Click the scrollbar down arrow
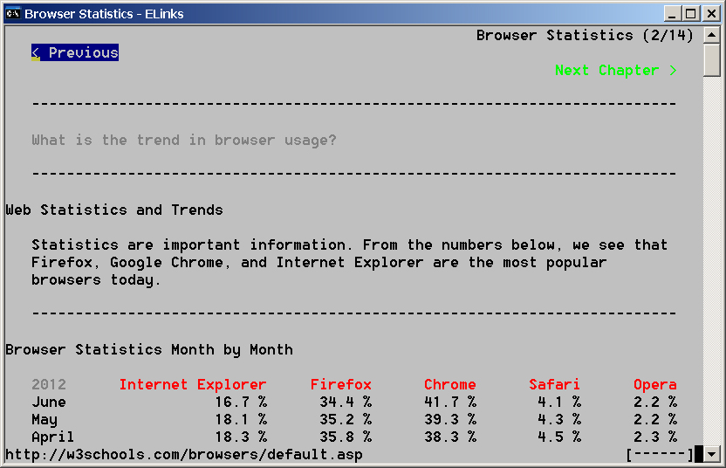Screen dimensions: 726x468 click(711, 454)
